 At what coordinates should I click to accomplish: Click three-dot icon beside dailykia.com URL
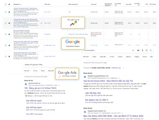(122, 113)
